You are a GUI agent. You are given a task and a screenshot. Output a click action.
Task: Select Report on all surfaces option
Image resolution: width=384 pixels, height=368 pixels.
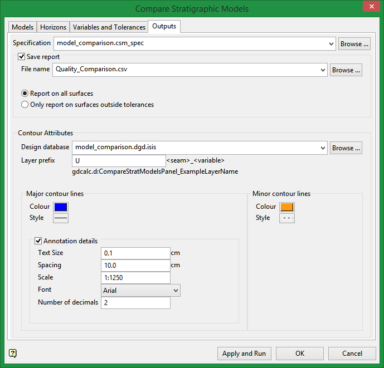(25, 94)
